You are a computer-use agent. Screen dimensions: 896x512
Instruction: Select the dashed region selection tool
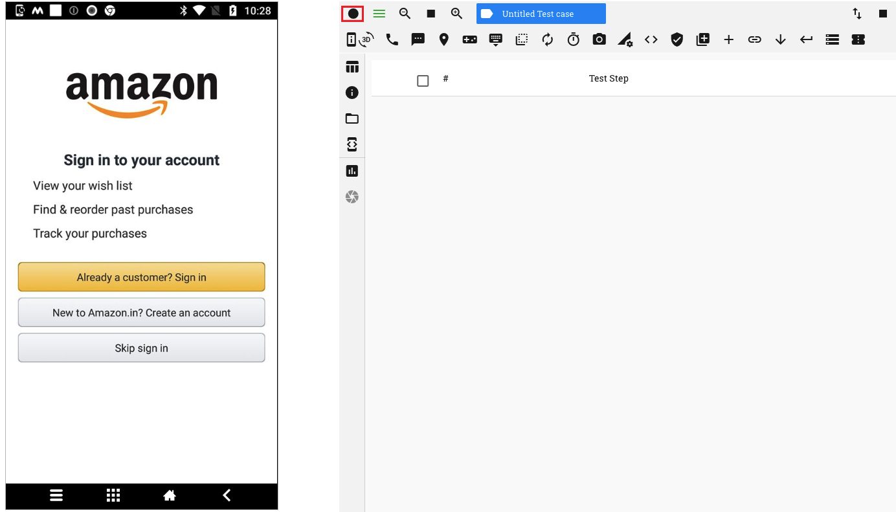(521, 39)
